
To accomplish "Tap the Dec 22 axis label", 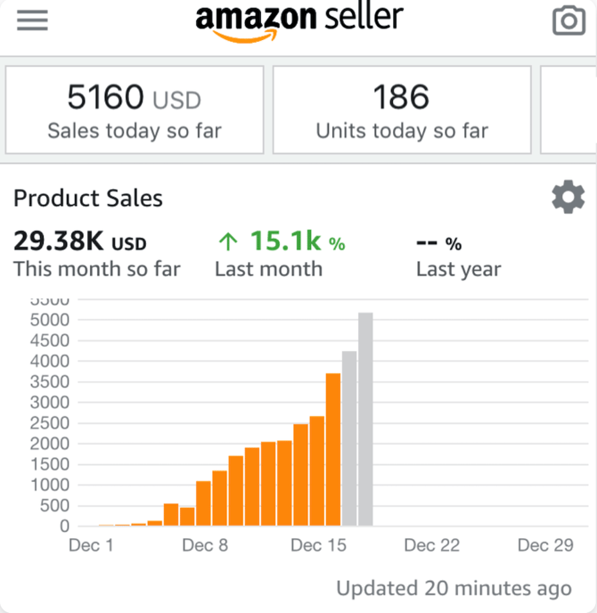I will (431, 545).
